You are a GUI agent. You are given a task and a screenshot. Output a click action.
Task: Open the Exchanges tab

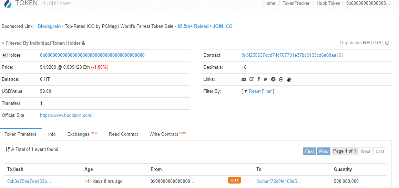tap(82, 134)
